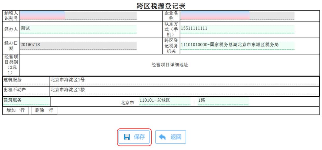The width and height of the screenshot is (322, 150).
Task: Click the 跨区登记税务机关 label
Action: 171,46
